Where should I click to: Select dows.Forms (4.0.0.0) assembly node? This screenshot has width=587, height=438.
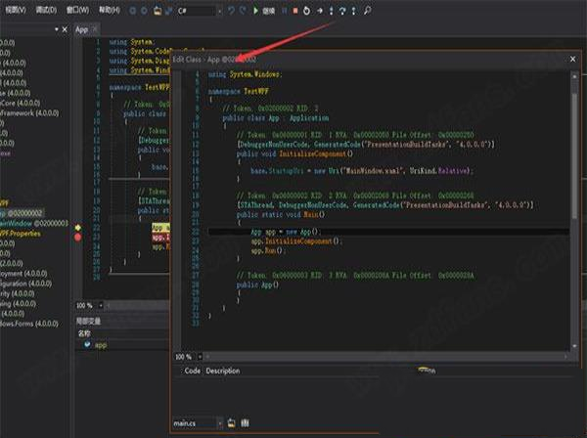pos(29,324)
